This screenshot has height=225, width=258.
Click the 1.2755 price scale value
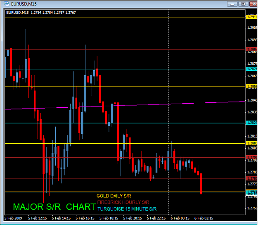pyautogui.click(x=252, y=208)
